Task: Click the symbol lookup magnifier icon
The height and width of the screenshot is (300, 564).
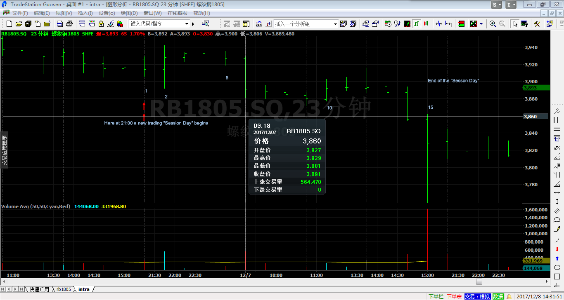Action: [x=206, y=23]
